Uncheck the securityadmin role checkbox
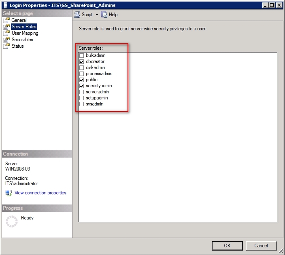285x255 pixels. [x=82, y=86]
